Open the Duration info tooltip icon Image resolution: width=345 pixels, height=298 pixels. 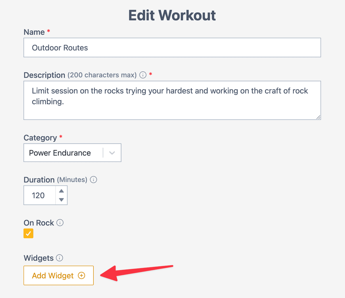pyautogui.click(x=93, y=180)
